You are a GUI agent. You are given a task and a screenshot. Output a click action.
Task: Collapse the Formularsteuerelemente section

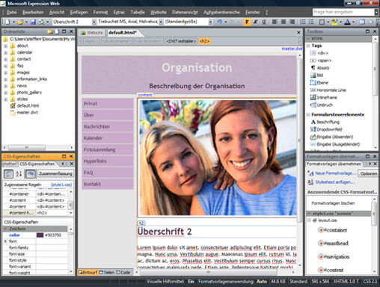tap(308, 114)
